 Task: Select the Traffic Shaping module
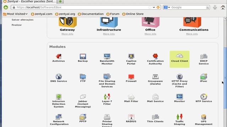179,120
